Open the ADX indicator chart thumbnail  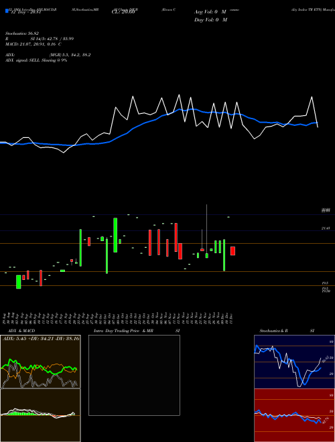point(40,362)
